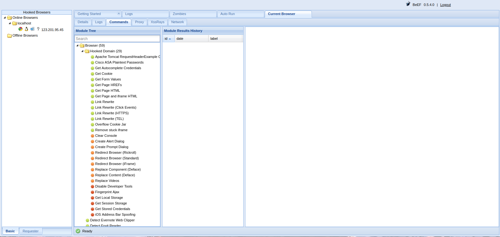Click the Hooked Domain (29) folder icon
Viewport: 500px width, 237px height.
pos(87,51)
